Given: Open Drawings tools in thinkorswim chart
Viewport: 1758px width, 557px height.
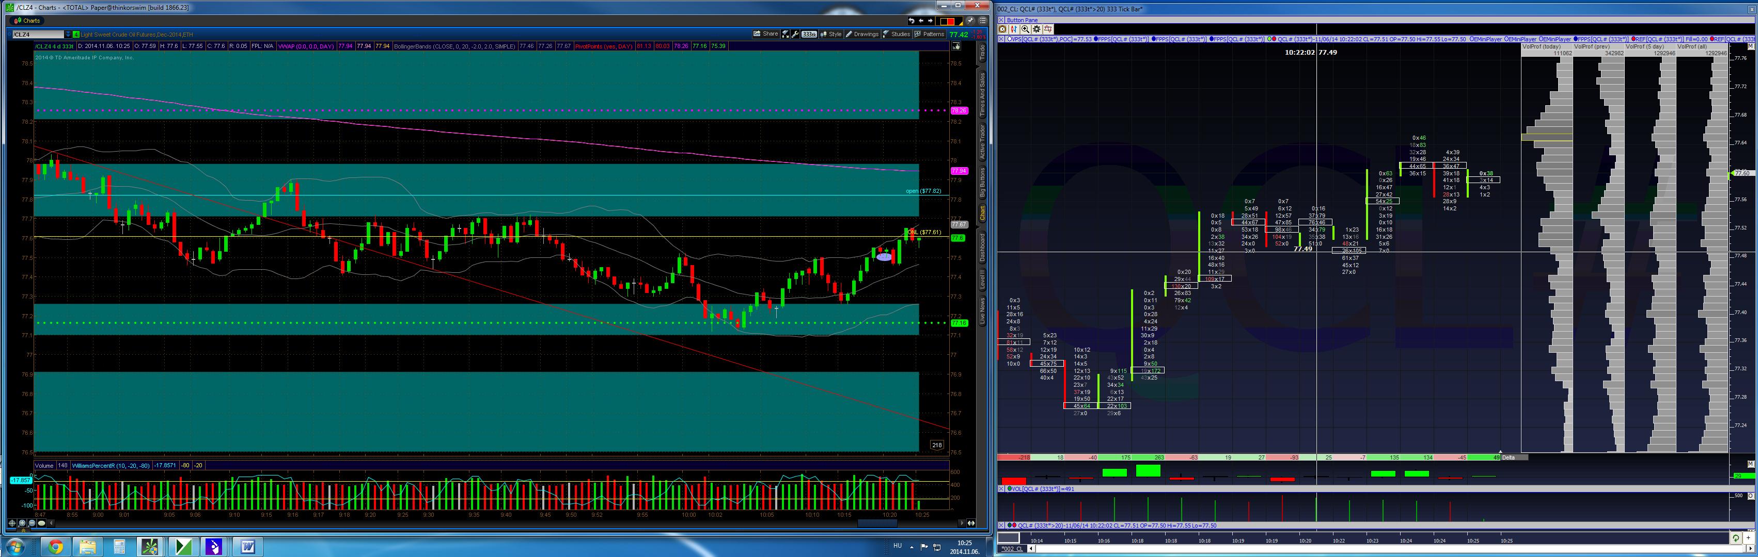Looking at the screenshot, I should 862,34.
